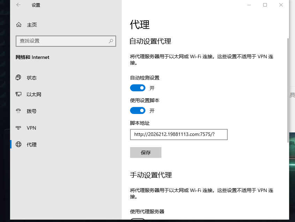The width and height of the screenshot is (295, 222).
Task: Maximize the Settings window
Action: tap(265, 5)
